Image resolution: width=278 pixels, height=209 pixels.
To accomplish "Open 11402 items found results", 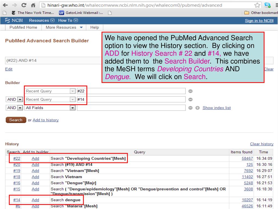I will point(247,177).
